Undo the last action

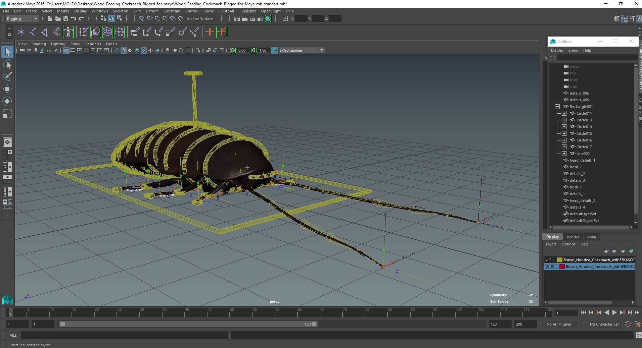pos(74,19)
